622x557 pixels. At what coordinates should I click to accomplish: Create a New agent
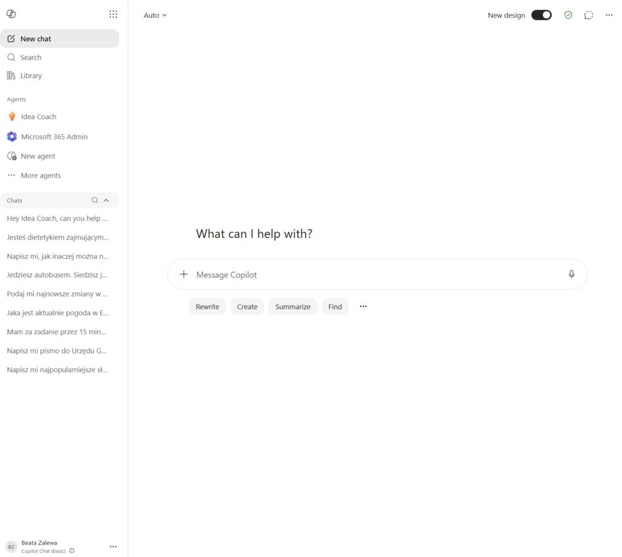click(x=60, y=156)
